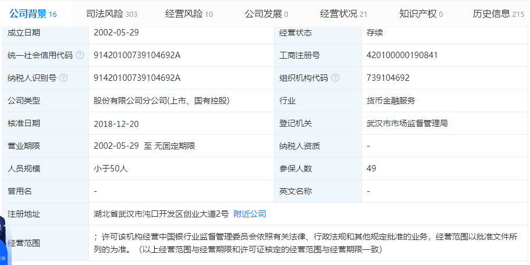530x265 pixels.
Task: Click help icon beside 统一社会信用代码
Action: 80,55
